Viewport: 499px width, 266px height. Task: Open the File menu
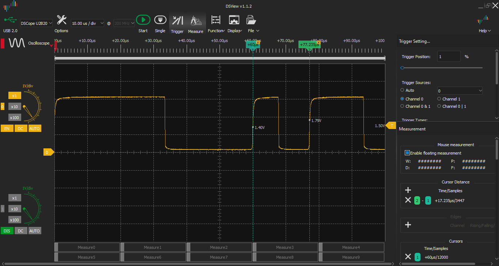click(x=253, y=31)
